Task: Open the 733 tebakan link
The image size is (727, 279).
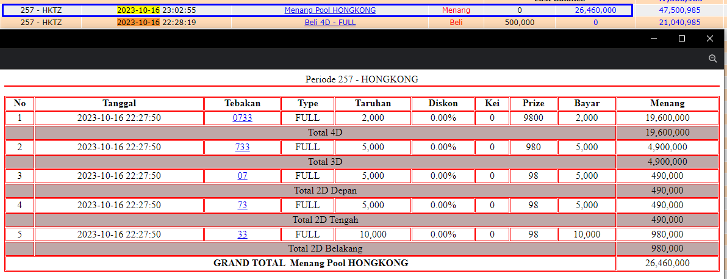Action: pos(243,147)
